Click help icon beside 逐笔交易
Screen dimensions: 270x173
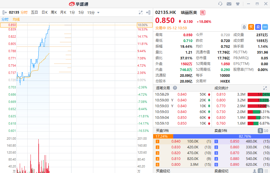(x=175, y=88)
